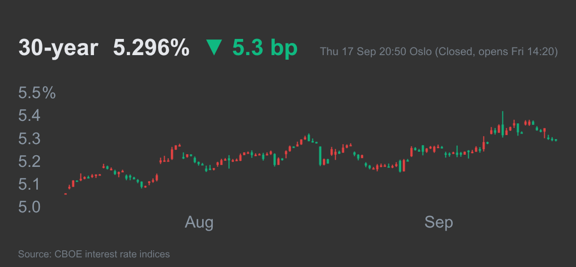Click the 5.4 y-axis label
This screenshot has height=267, width=576.
(30, 116)
